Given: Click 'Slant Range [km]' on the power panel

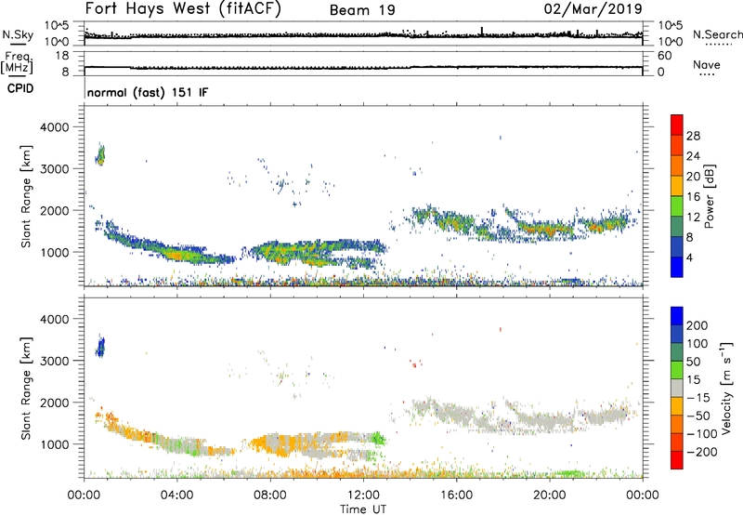Looking at the screenshot, I should [x=26, y=196].
